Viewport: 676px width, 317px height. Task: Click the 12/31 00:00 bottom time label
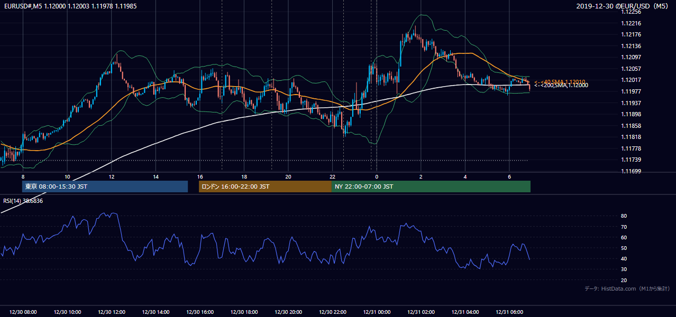tap(377, 312)
